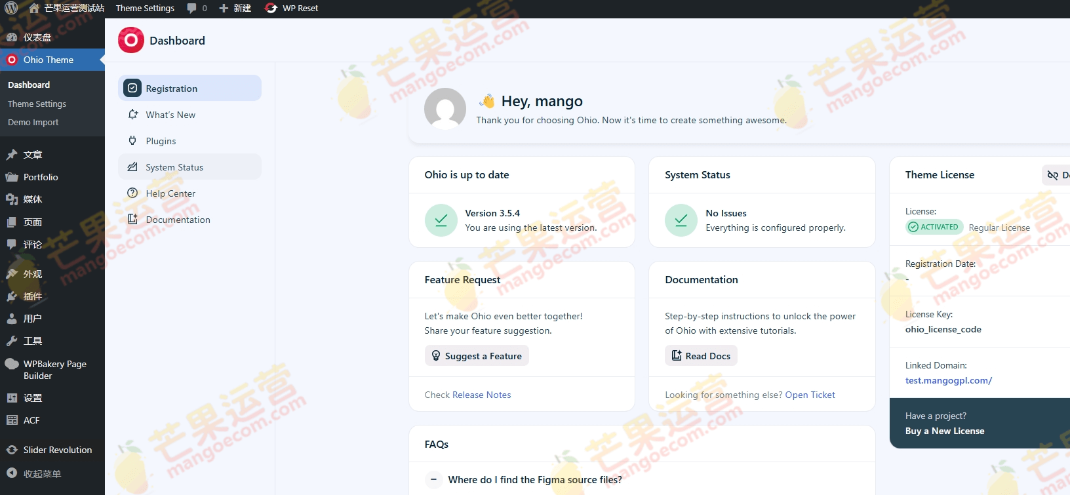This screenshot has width=1070, height=495.
Task: Click the Slider Revolution refresh icon
Action: click(12, 450)
